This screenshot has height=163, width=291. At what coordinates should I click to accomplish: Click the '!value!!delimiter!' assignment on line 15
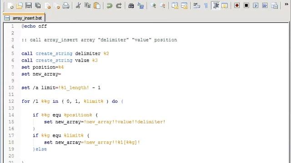pyautogui.click(x=105, y=122)
